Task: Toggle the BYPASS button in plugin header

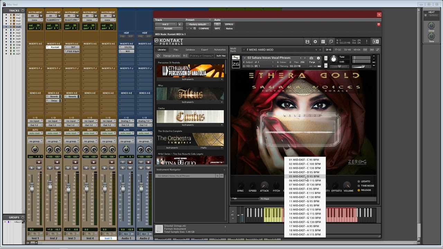Action: click(x=229, y=24)
